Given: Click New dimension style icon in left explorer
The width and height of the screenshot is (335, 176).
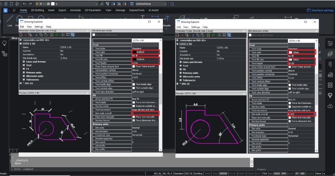Looking at the screenshot, I should (21, 35).
